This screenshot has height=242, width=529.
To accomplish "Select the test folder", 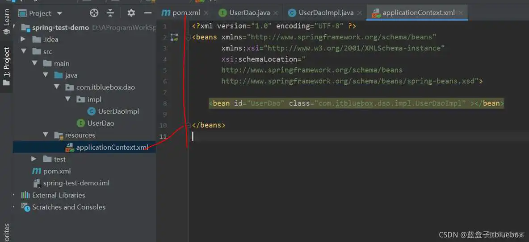I will (x=60, y=159).
